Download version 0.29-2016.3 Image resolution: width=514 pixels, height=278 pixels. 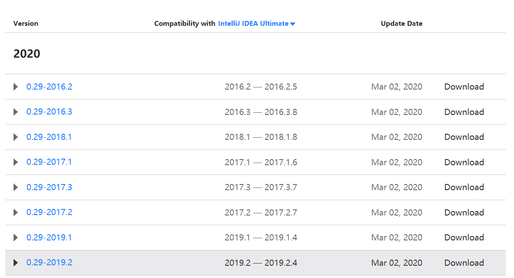coord(464,112)
